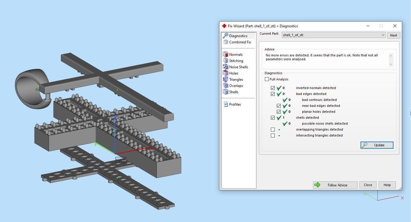Enable overlapping triangles detected checkbox
The width and height of the screenshot is (411, 222).
(x=273, y=129)
